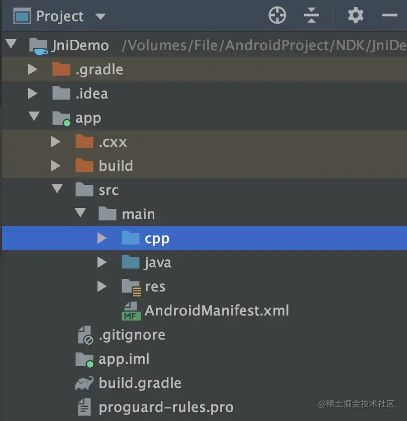The width and height of the screenshot is (407, 421).
Task: Click the blue cpp folder icon
Action: (x=131, y=237)
